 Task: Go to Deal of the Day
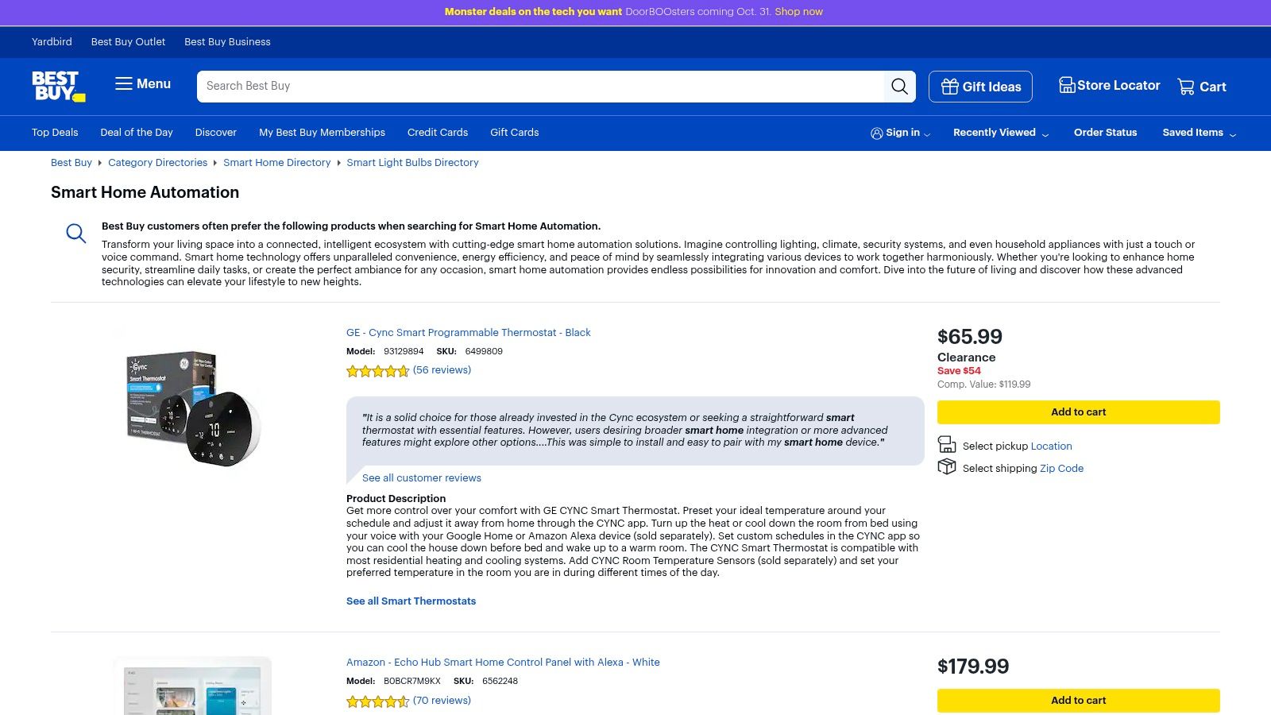137,133
